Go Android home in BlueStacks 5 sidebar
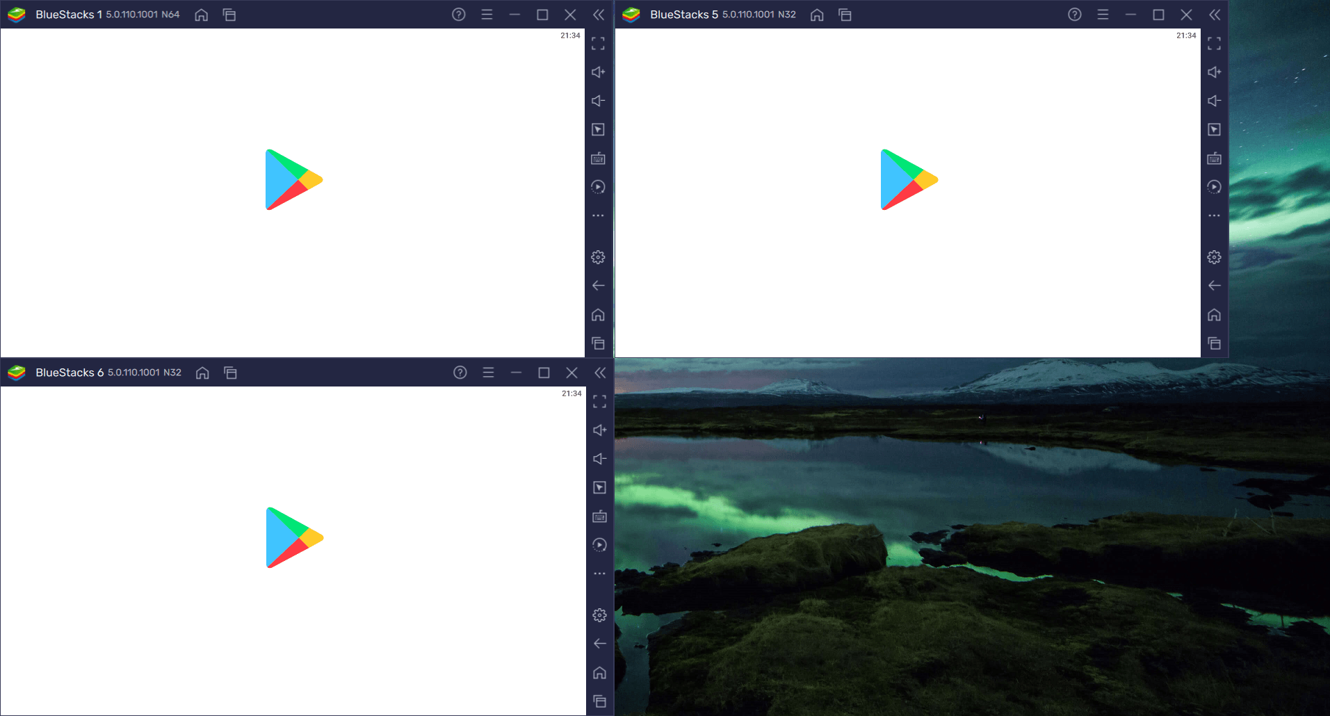 tap(1214, 315)
